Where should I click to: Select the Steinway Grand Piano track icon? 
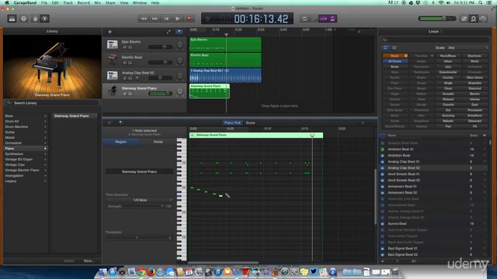(x=112, y=91)
